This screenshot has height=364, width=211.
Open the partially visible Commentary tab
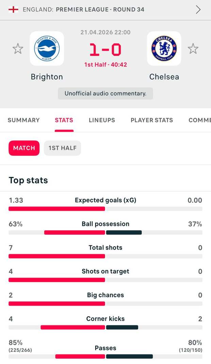pyautogui.click(x=200, y=120)
